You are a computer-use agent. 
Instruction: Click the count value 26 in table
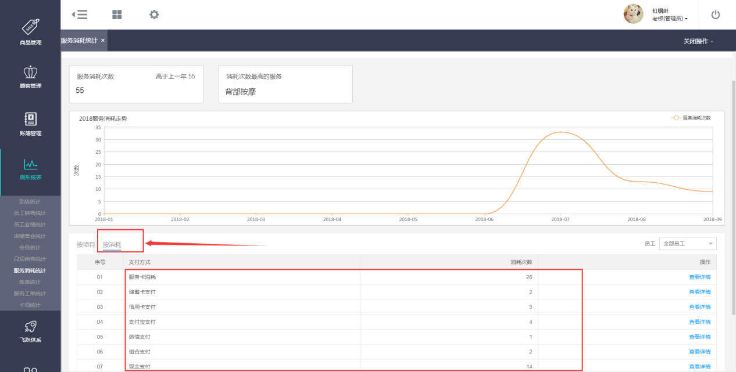(x=529, y=277)
